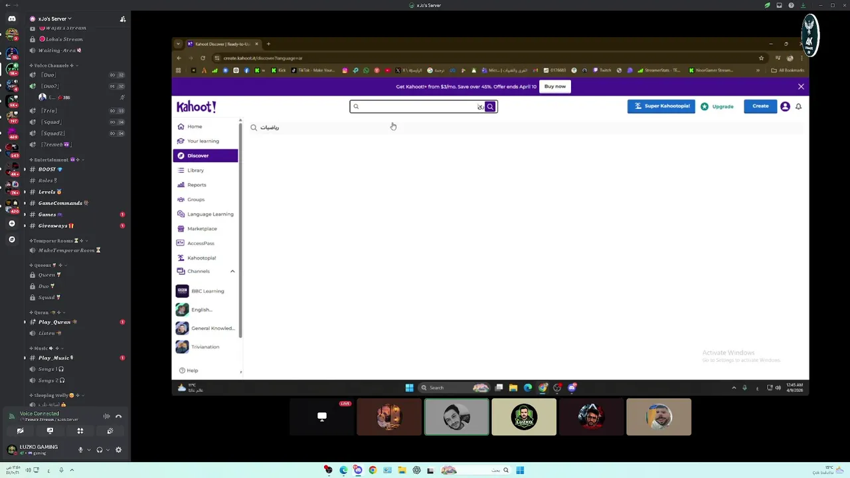Open Help at bottom of Kahoot sidebar
The height and width of the screenshot is (478, 850).
click(x=189, y=370)
